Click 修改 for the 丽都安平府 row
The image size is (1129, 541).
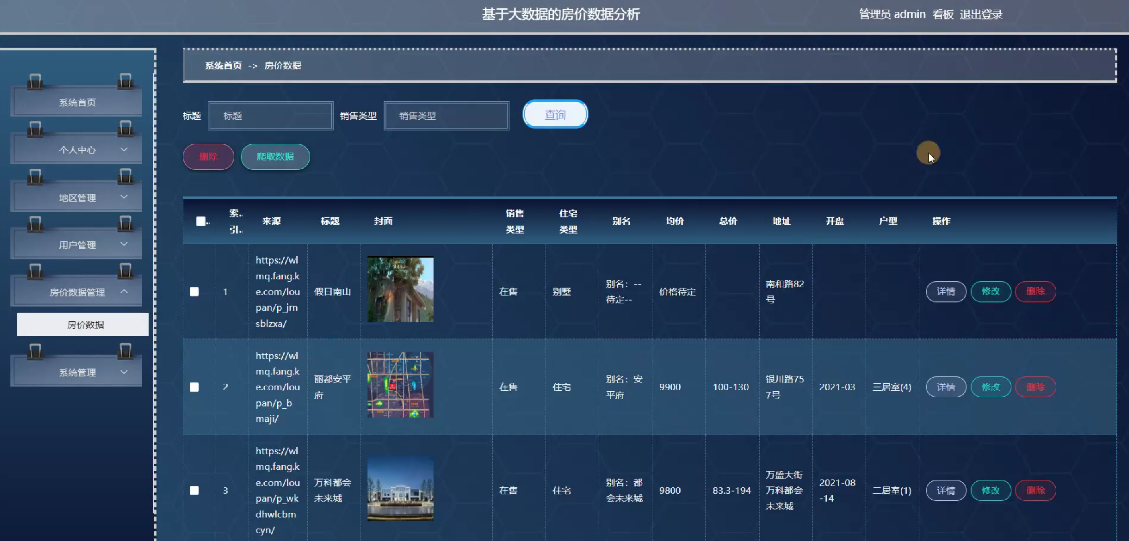pos(990,387)
